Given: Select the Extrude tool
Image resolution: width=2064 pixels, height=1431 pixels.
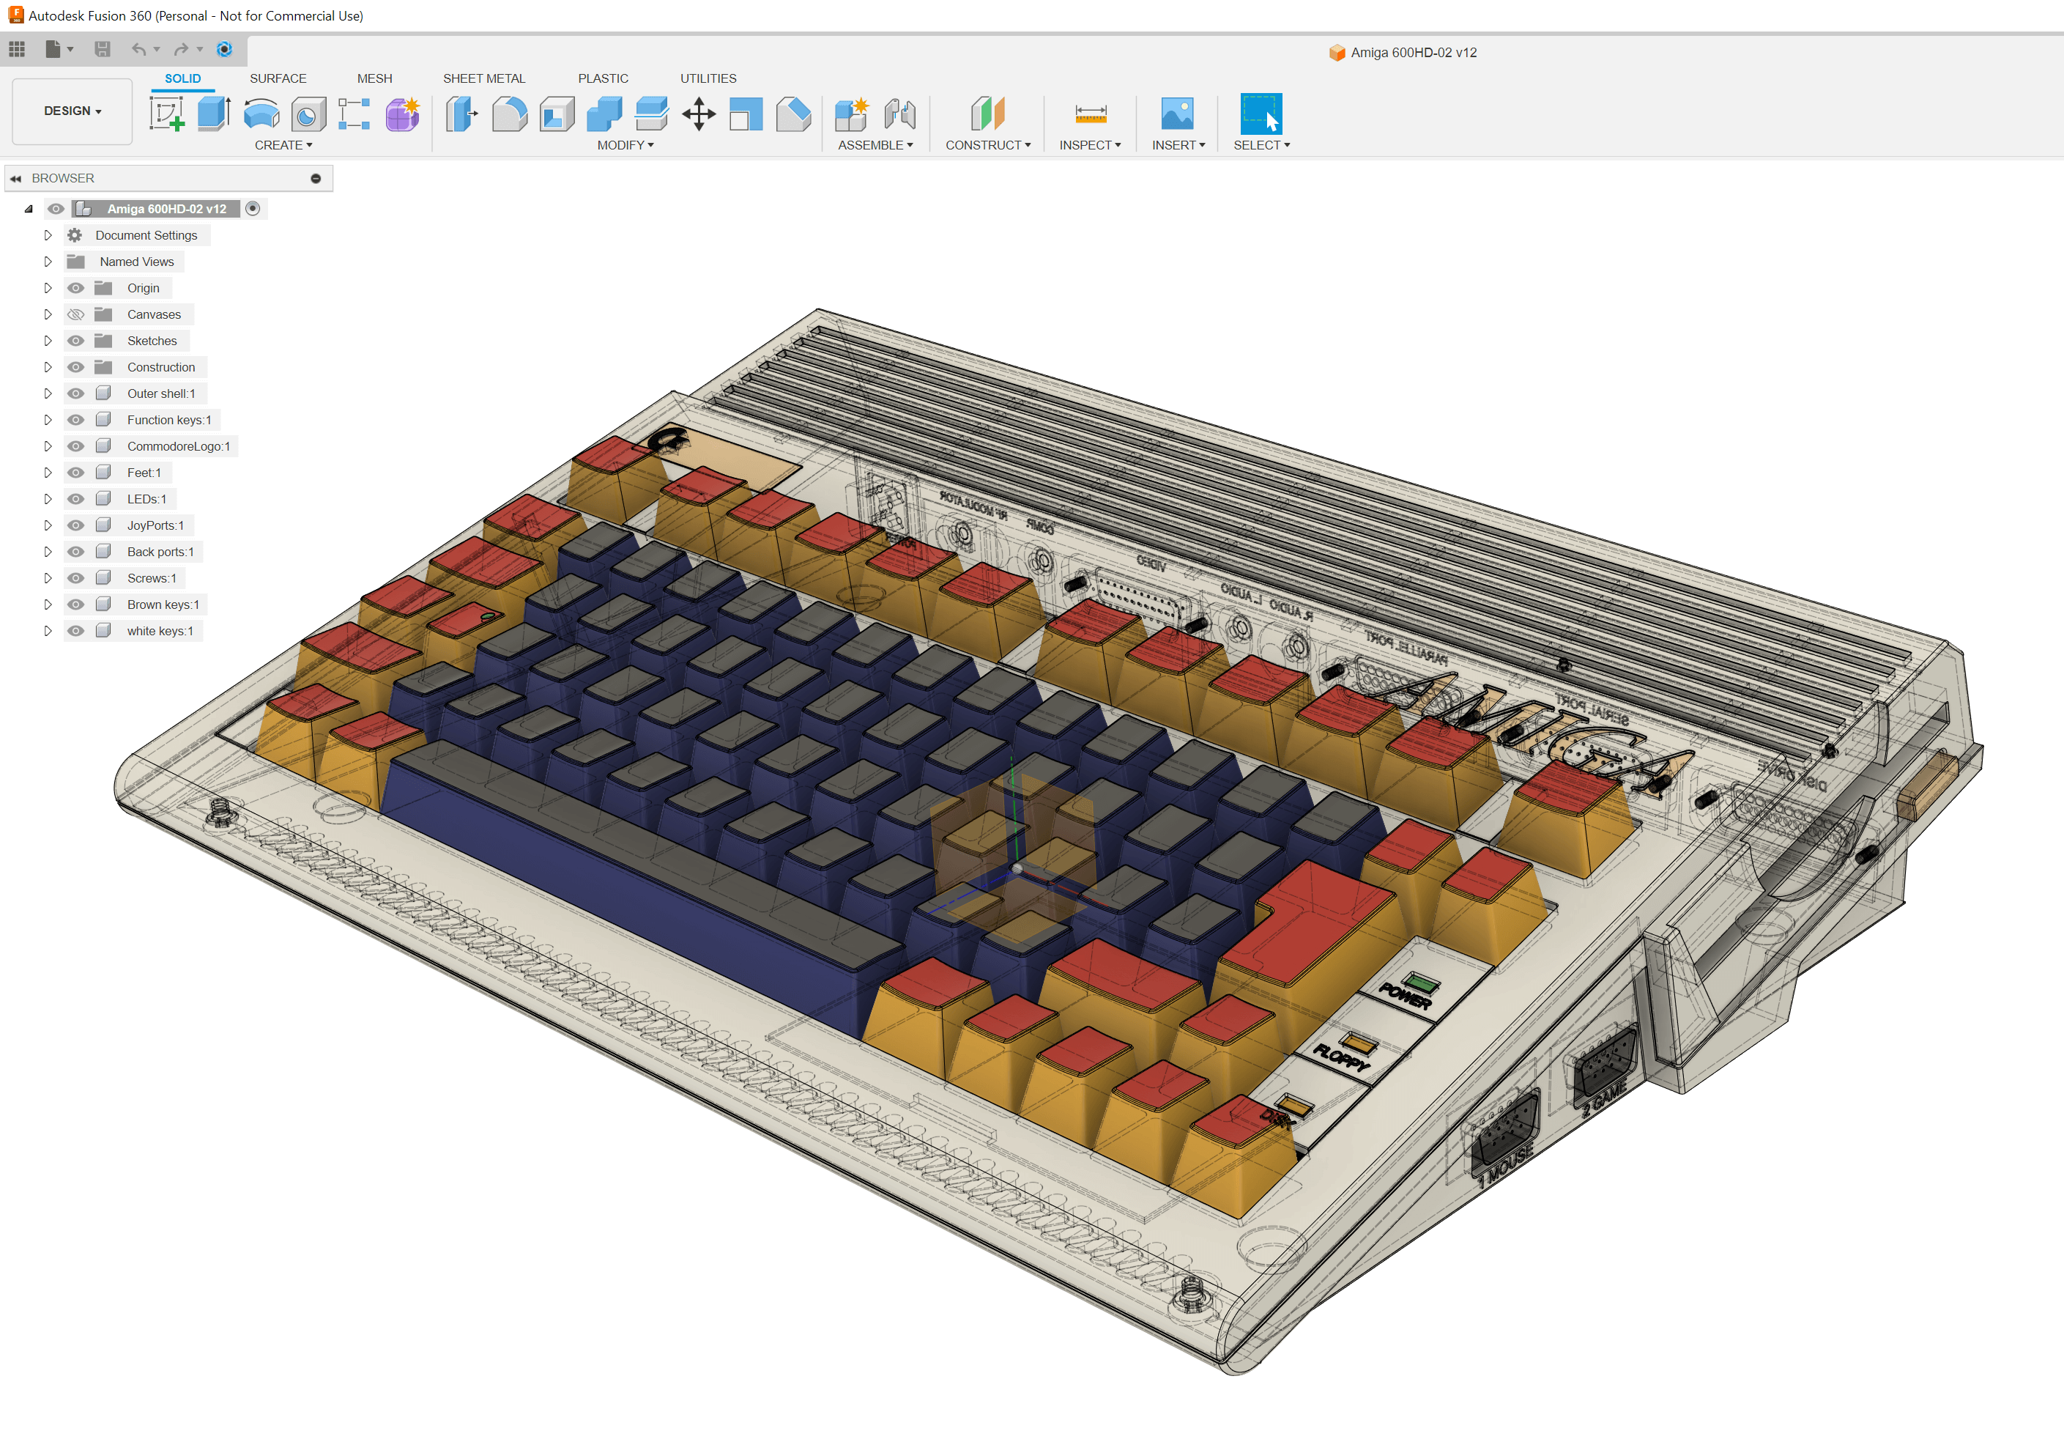Looking at the screenshot, I should (213, 114).
